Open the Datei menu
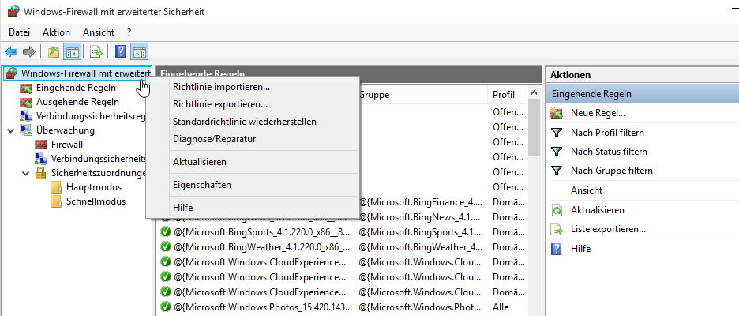 coord(19,32)
